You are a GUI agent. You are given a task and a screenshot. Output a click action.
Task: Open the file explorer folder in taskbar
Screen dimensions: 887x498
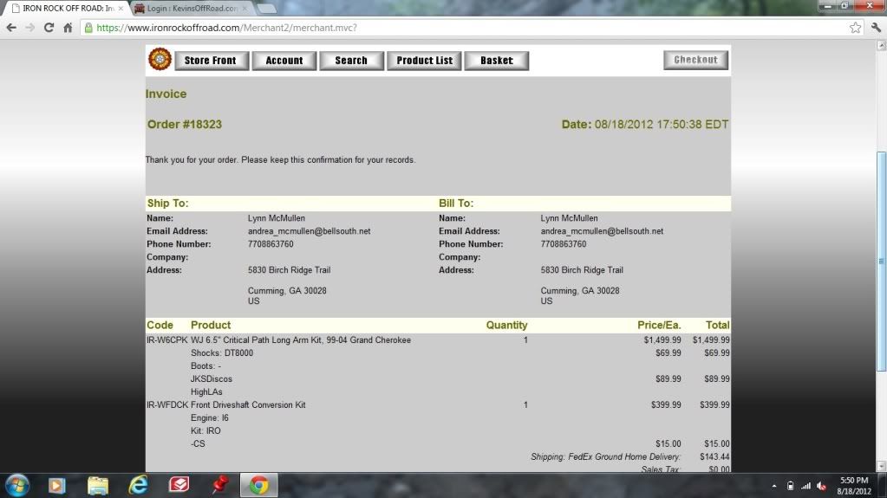pyautogui.click(x=97, y=485)
